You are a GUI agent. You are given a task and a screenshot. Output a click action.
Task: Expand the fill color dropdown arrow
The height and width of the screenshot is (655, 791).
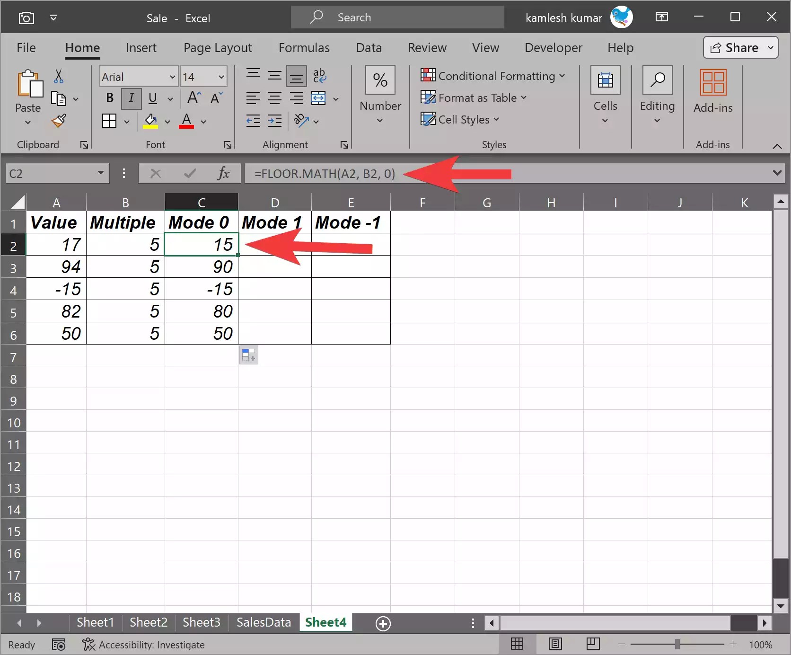tap(167, 122)
